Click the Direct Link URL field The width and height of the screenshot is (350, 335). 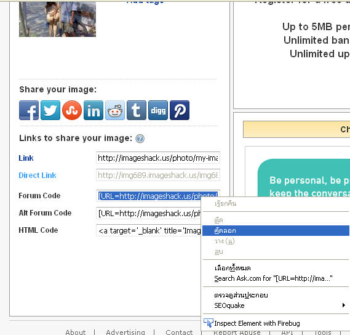(158, 175)
